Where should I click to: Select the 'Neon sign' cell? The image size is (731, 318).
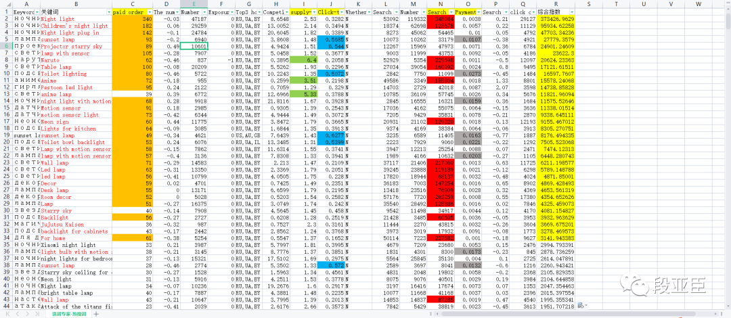(x=76, y=122)
